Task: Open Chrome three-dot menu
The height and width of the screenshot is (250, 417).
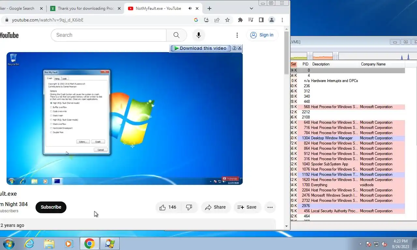Action: pyautogui.click(x=282, y=20)
